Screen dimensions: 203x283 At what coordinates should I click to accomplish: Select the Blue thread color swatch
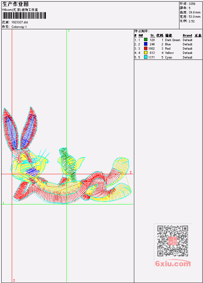tap(146, 44)
